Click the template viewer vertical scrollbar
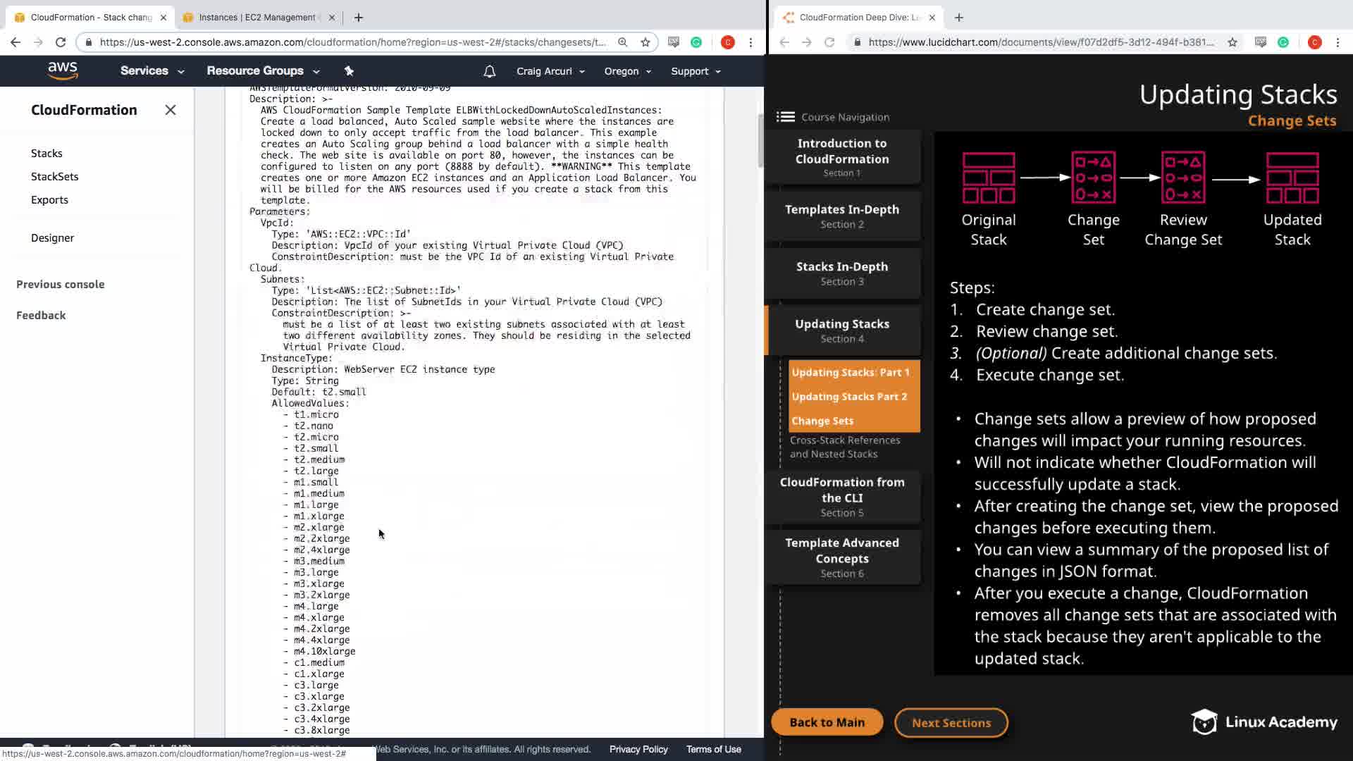 click(x=760, y=141)
